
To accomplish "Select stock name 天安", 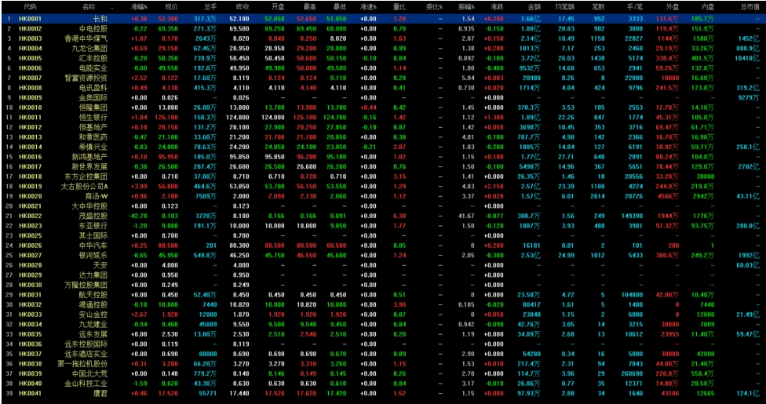I will 100,265.
